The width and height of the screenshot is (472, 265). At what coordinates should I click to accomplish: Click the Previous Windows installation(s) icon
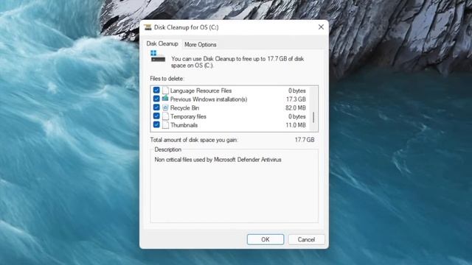click(x=165, y=99)
